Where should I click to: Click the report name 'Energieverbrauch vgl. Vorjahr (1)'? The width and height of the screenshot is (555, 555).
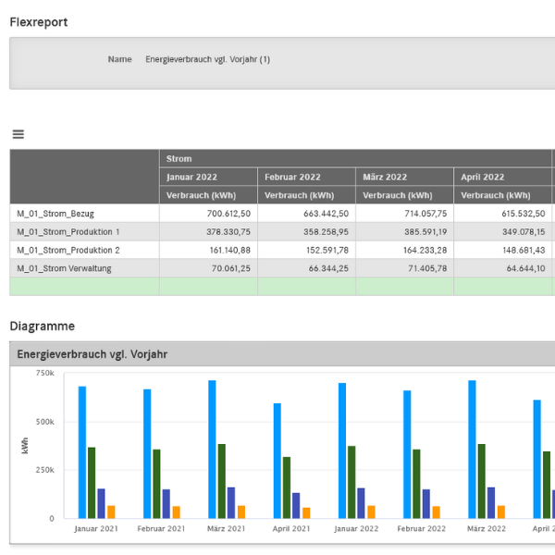(x=207, y=59)
